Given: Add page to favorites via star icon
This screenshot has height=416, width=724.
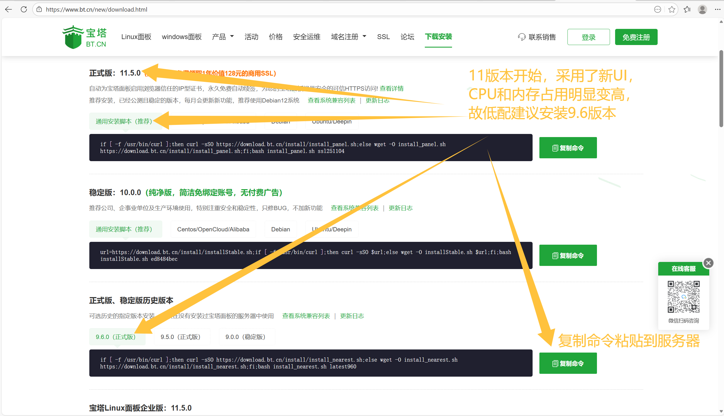Looking at the screenshot, I should coord(671,9).
